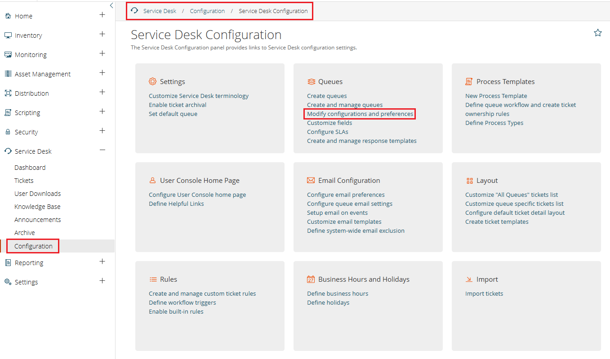
Task: Click the Settings card gear icon
Action: [152, 81]
